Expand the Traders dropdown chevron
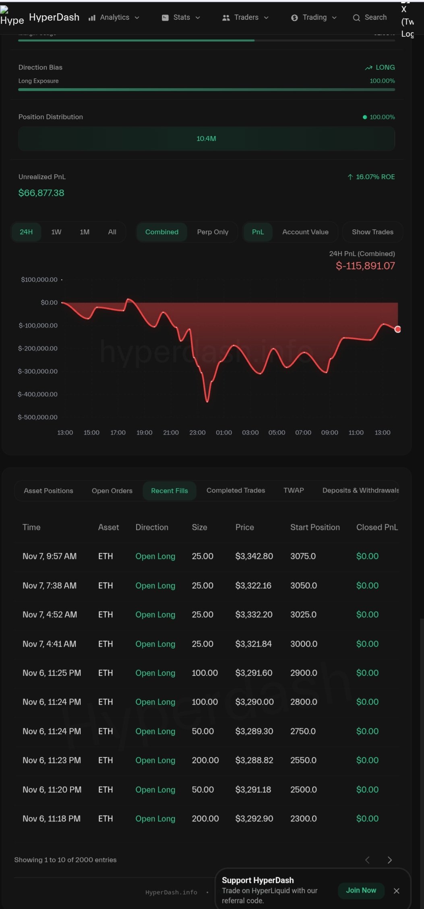 266,18
